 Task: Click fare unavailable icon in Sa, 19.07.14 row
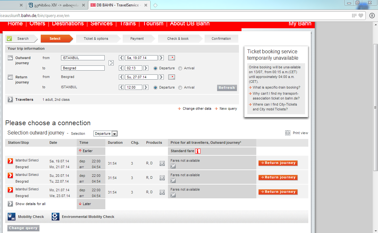tap(173, 166)
